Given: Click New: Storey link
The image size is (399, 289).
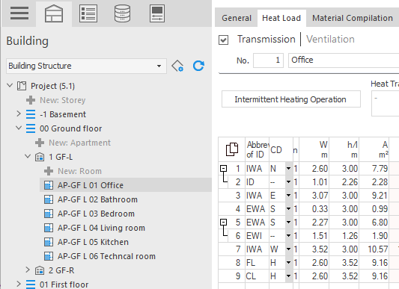Looking at the screenshot, I should coord(63,100).
